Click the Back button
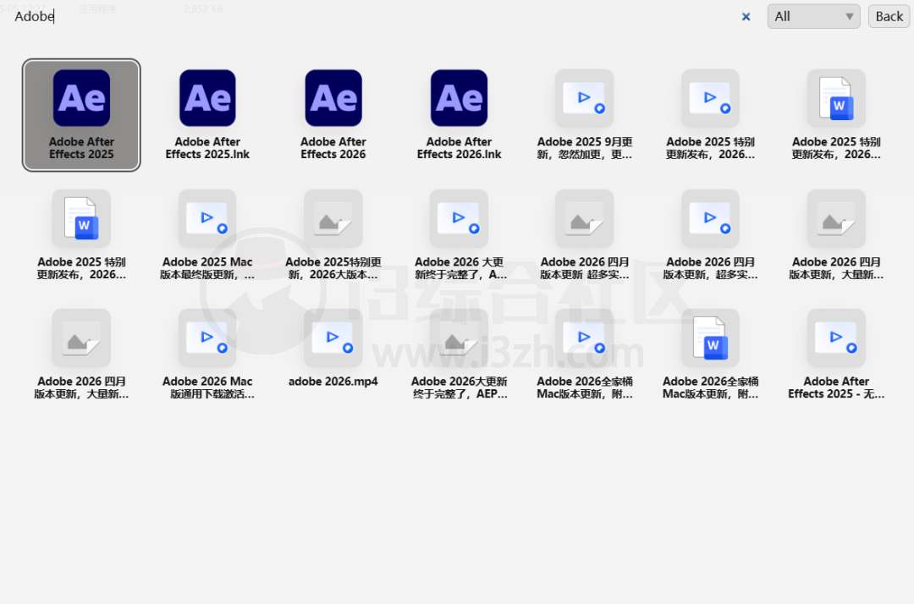The image size is (914, 604). click(889, 16)
